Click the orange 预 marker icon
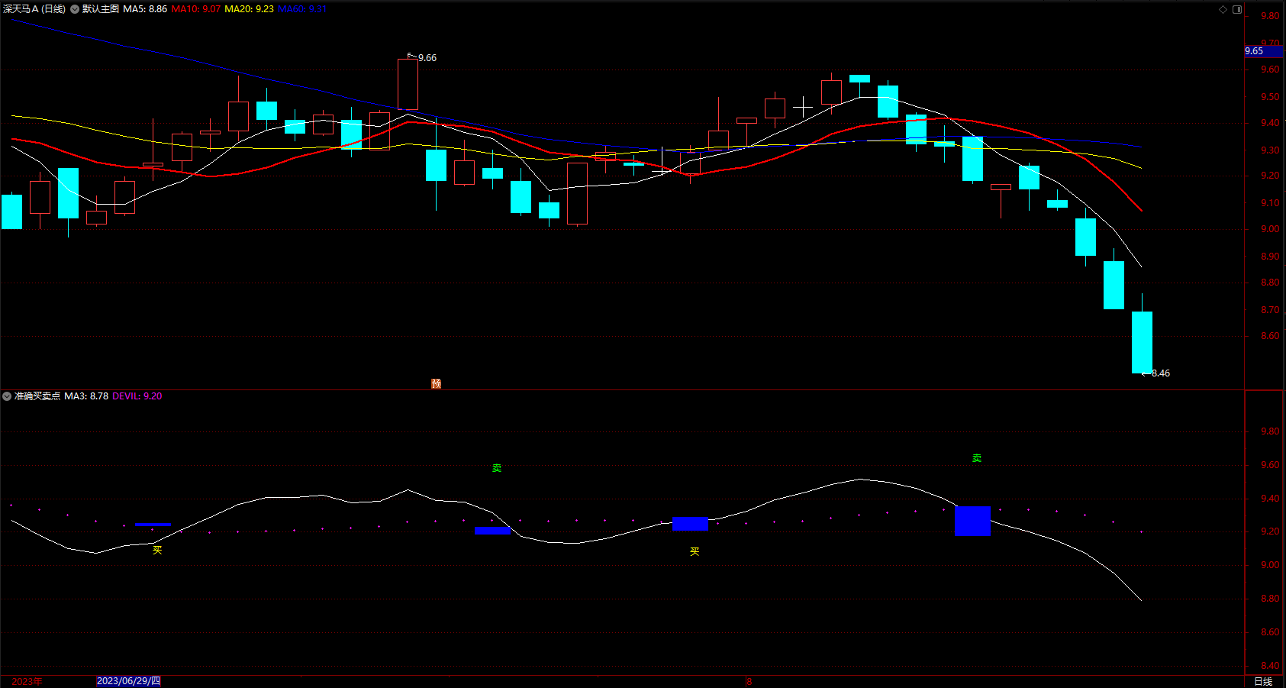 pos(436,383)
